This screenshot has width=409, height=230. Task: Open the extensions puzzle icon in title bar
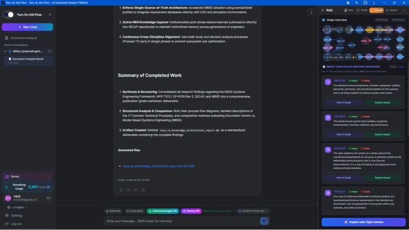tap(365, 3)
